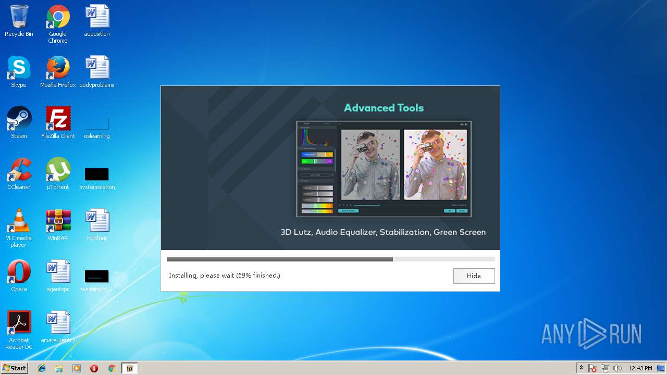Select the bodyproblems Word document icon
667x375 pixels.
click(x=97, y=72)
